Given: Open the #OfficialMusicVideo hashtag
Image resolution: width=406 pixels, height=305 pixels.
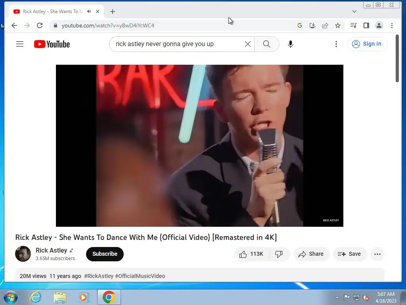Looking at the screenshot, I should pyautogui.click(x=140, y=276).
